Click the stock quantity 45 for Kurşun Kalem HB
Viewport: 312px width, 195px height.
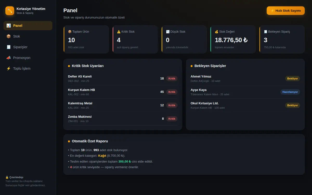pyautogui.click(x=162, y=92)
